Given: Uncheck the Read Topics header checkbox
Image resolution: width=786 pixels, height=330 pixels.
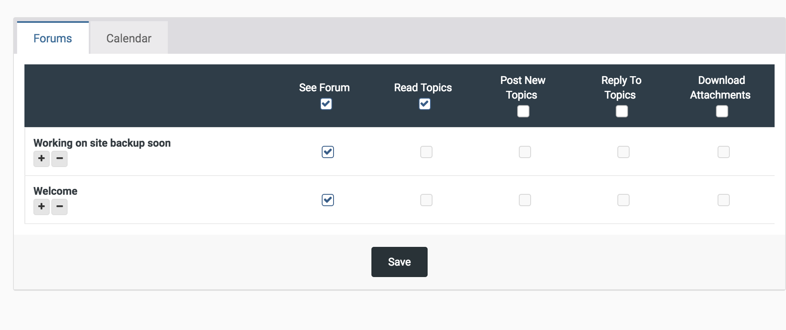Looking at the screenshot, I should click(x=425, y=104).
